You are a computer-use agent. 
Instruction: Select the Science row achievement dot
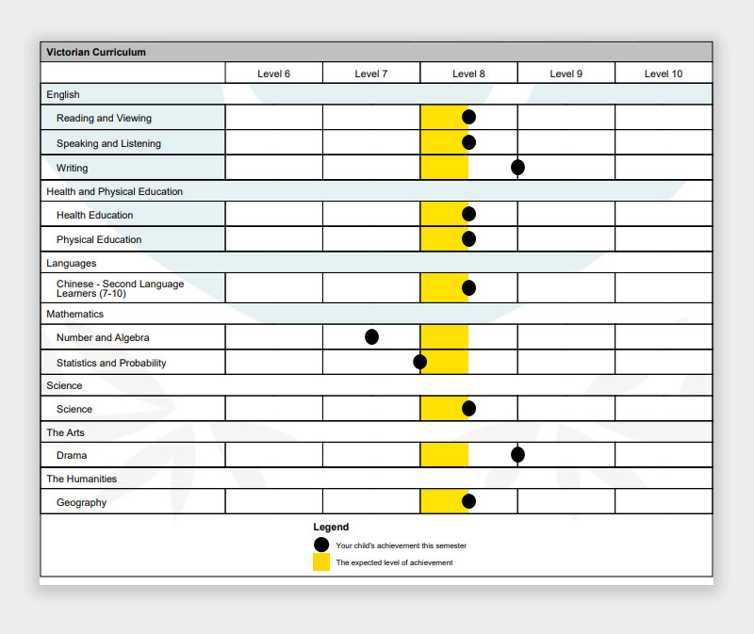click(468, 409)
